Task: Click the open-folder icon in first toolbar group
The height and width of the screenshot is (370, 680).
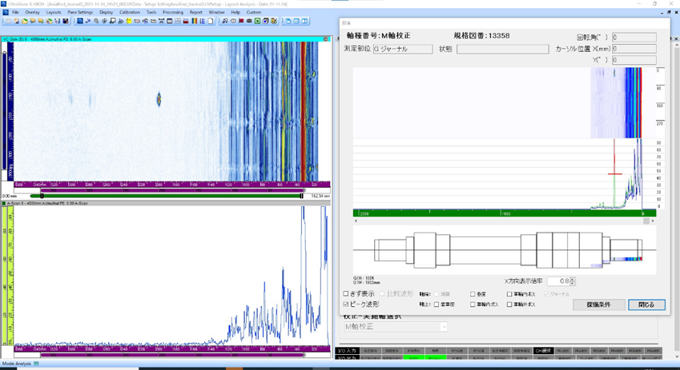Action: tap(25, 21)
